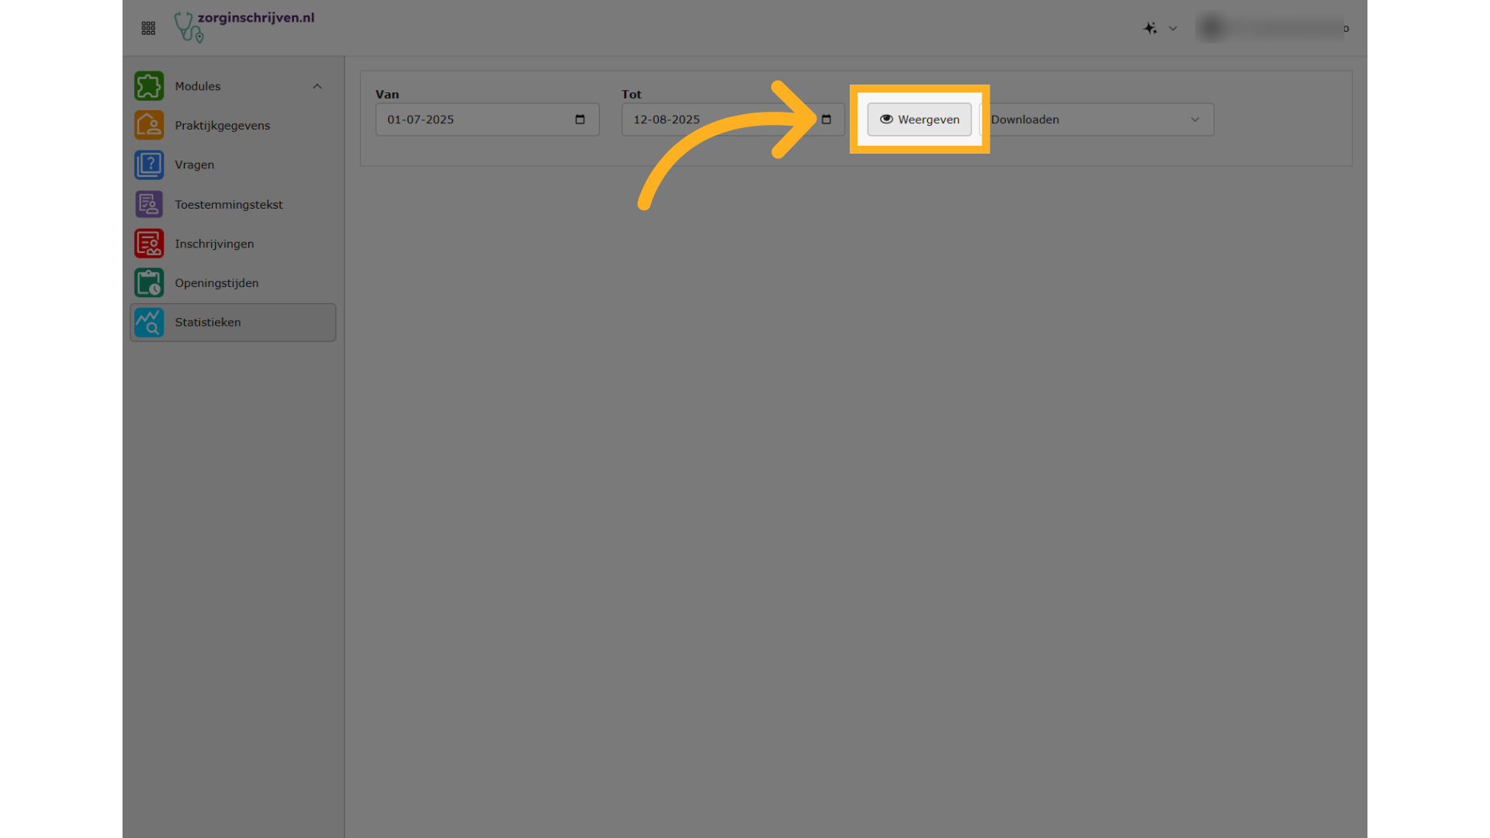The image size is (1490, 838).
Task: Go to Inschrijvingen menu item
Action: point(214,244)
